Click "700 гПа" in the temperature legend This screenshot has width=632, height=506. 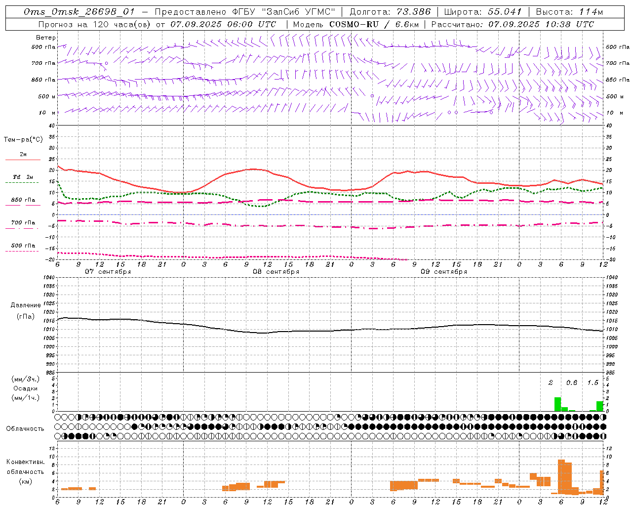point(23,223)
